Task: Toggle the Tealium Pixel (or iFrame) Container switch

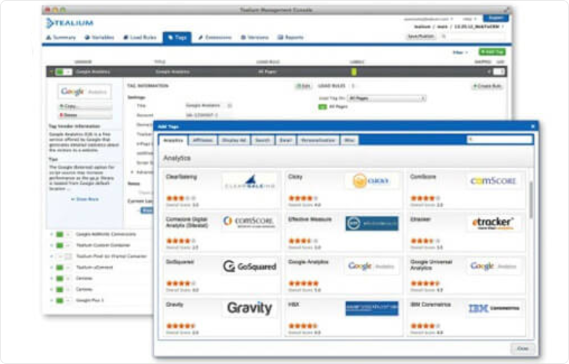Action: 64,257
